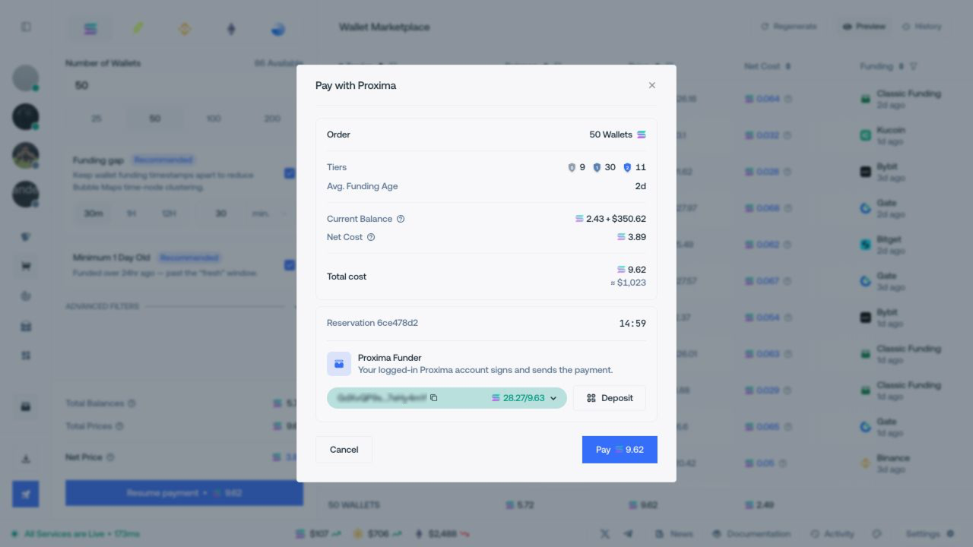The height and width of the screenshot is (547, 973).
Task: Click the Resume payment button in background
Action: (184, 493)
